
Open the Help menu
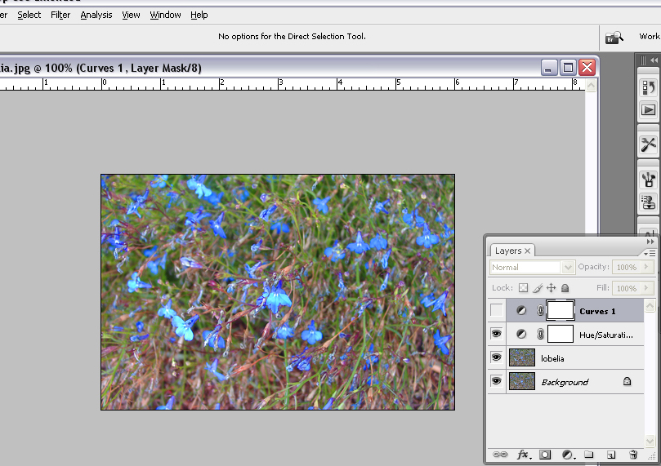(199, 16)
